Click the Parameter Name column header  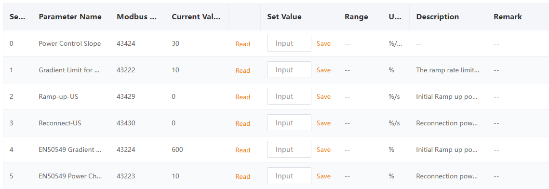pyautogui.click(x=70, y=17)
